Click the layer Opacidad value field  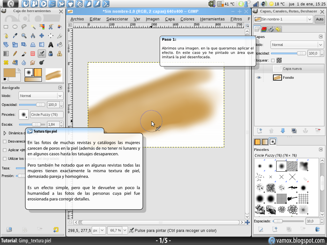tap(314, 53)
